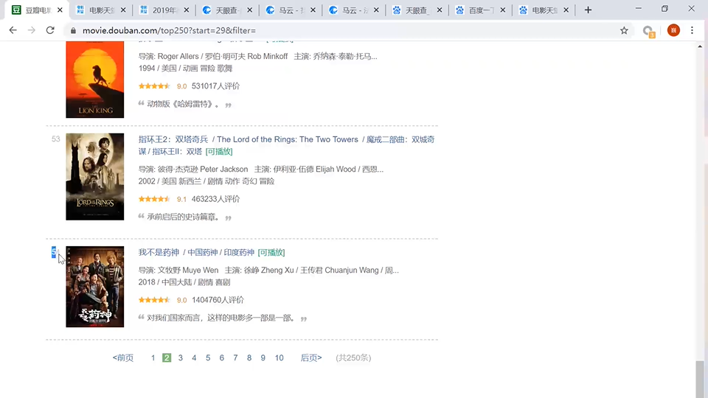Switch to the 豆瓣电影 tab
Image resolution: width=708 pixels, height=398 pixels.
click(x=37, y=10)
